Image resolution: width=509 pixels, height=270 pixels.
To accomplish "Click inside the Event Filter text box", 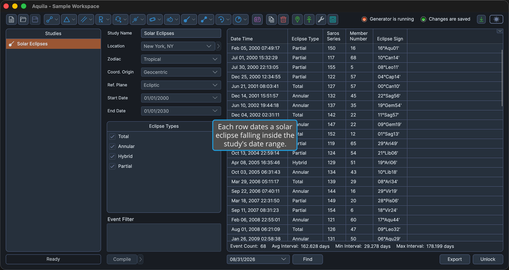I will pos(164,238).
